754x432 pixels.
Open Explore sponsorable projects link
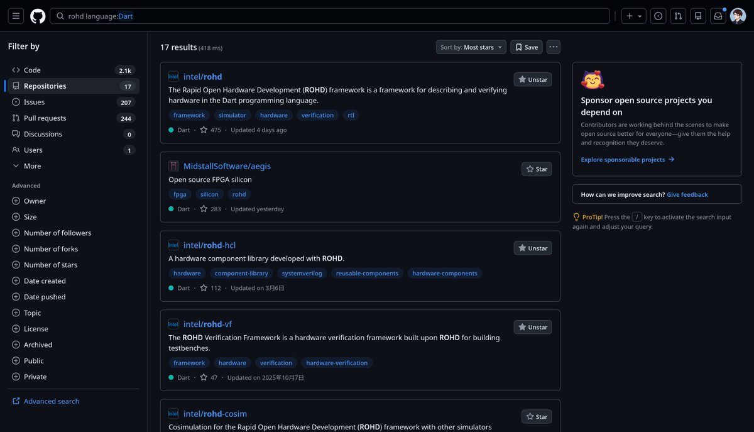(628, 160)
